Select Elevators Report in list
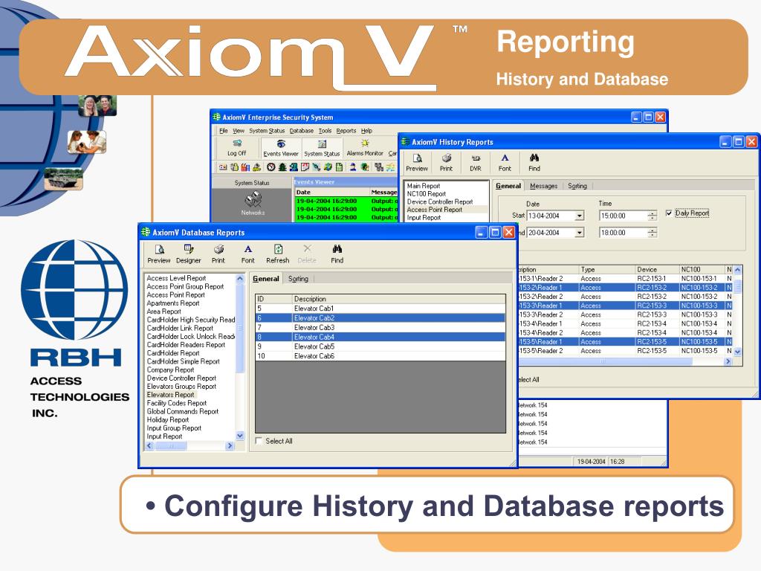Image resolution: width=761 pixels, height=571 pixels. point(170,395)
